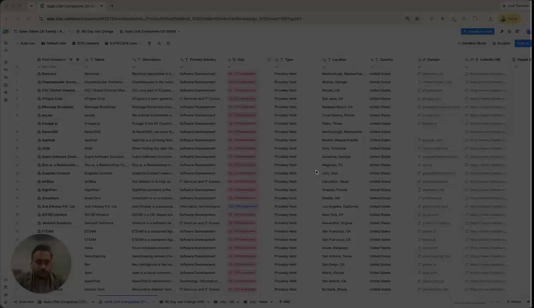
Task: Click the browser address bar URL
Action: pyautogui.click(x=174, y=19)
